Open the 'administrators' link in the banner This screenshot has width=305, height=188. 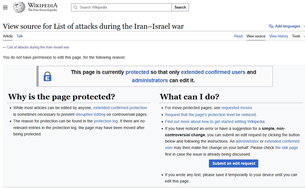tap(149, 80)
